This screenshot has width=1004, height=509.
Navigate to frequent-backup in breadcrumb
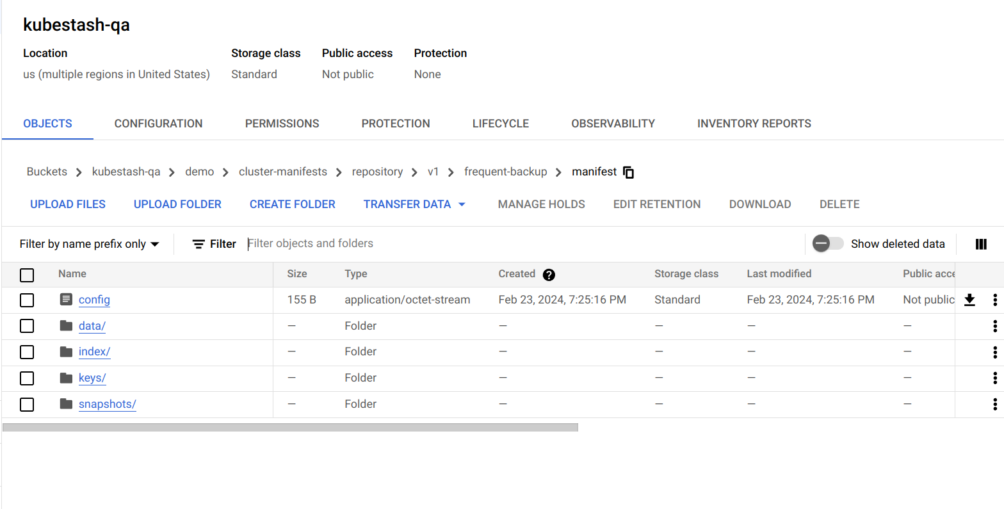point(506,172)
